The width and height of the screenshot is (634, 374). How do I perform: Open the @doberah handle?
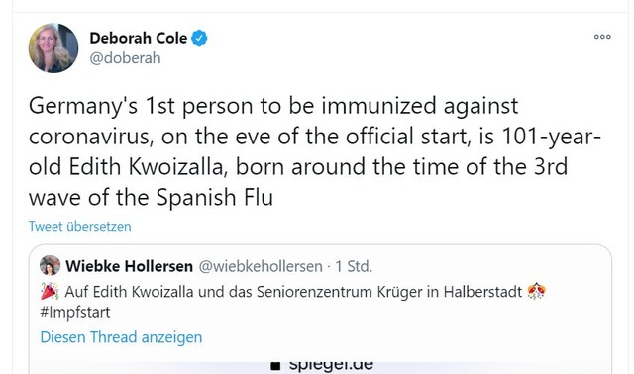(x=125, y=58)
